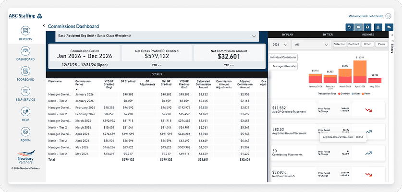Click the $509,908 YTD GP Credited cell
The image size is (402, 192).
(184, 147)
